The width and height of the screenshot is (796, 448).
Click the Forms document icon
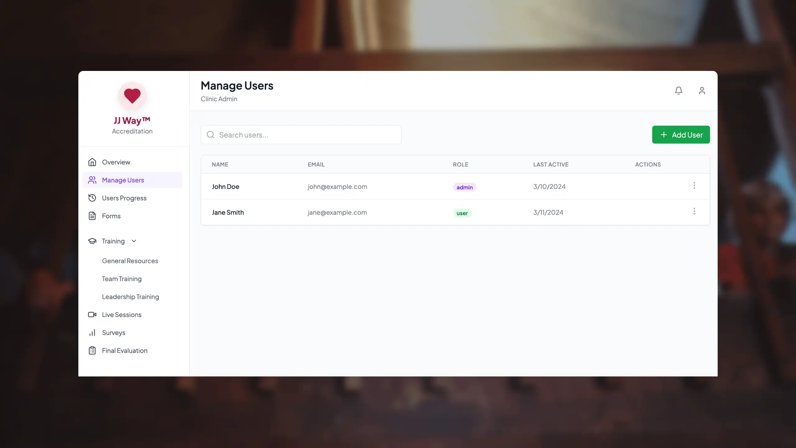click(92, 216)
